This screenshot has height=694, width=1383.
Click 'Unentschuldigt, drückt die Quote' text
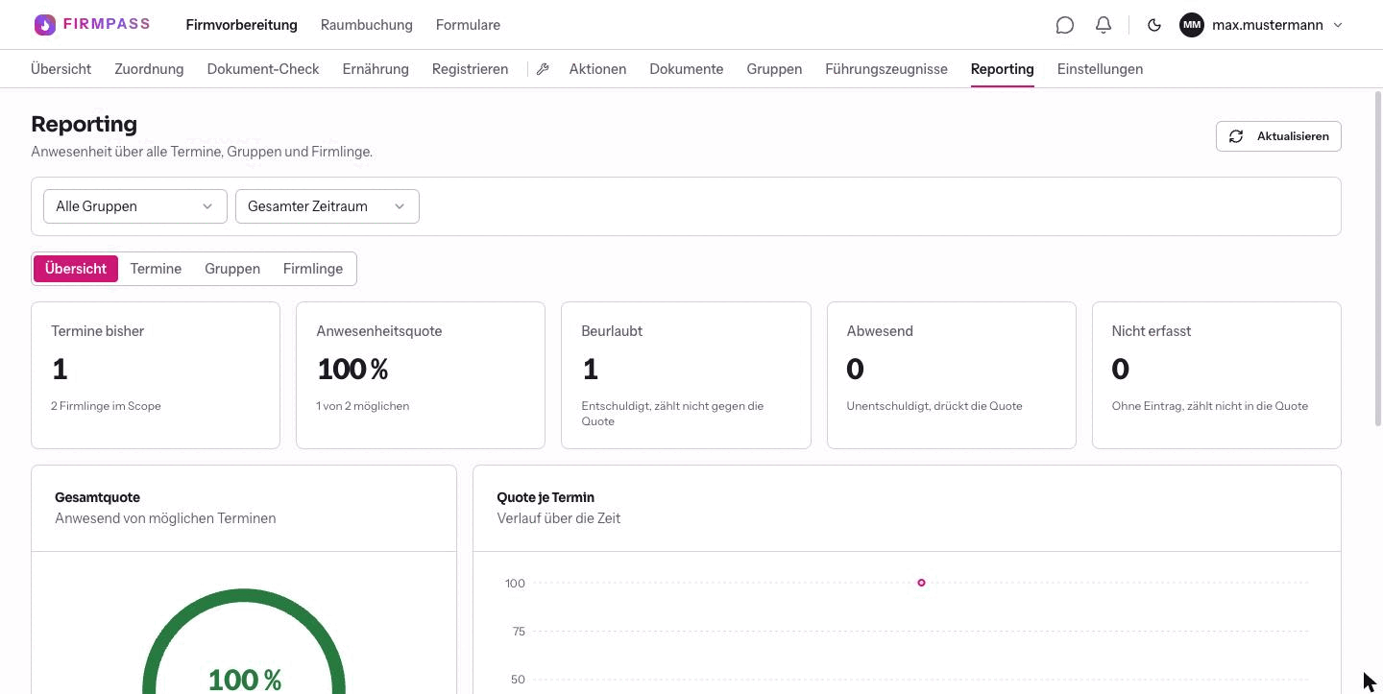pyautogui.click(x=934, y=406)
